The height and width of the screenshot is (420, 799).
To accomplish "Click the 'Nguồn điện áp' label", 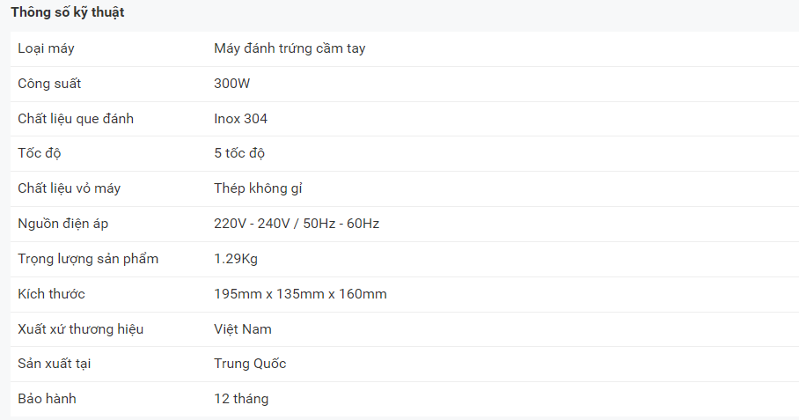I will click(x=63, y=224).
